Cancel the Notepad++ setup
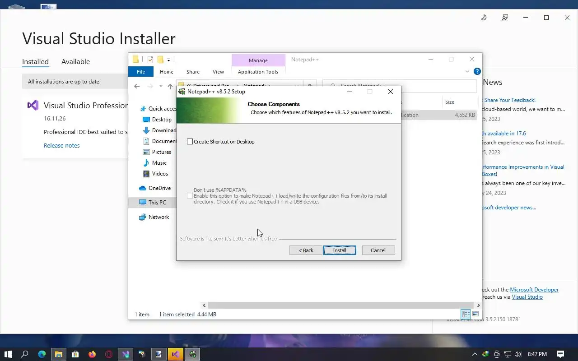The width and height of the screenshot is (578, 361). point(378,250)
